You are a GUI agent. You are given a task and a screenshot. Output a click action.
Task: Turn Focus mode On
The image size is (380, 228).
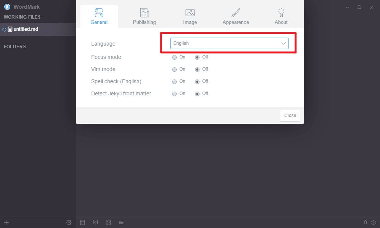pyautogui.click(x=174, y=57)
